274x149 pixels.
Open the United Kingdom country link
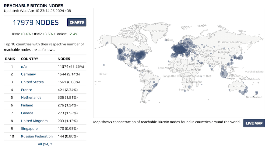click(34, 121)
